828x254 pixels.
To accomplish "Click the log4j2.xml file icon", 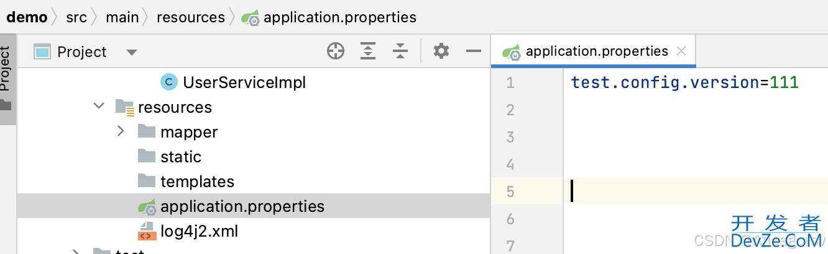I will tap(146, 231).
